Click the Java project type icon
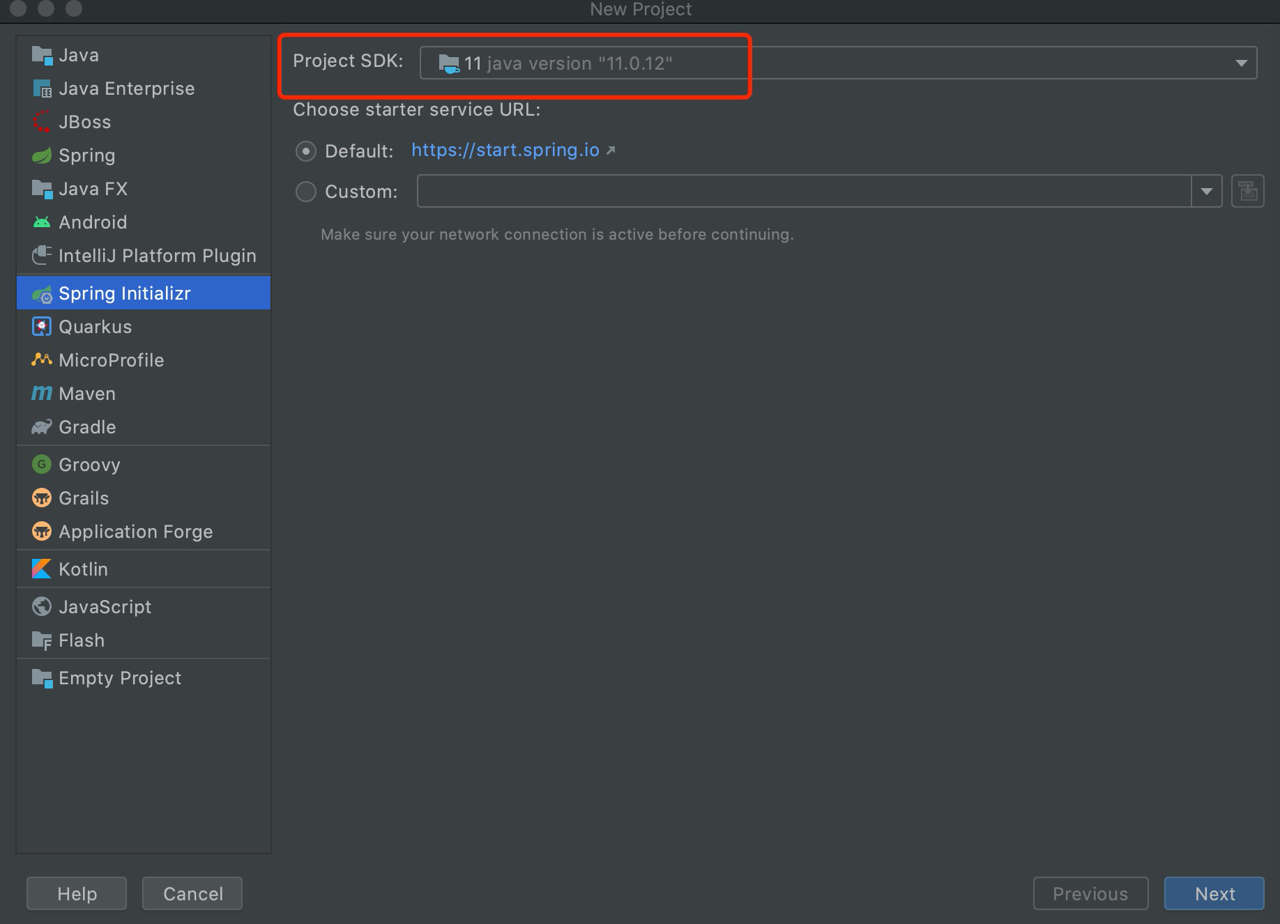This screenshot has height=924, width=1280. (42, 55)
